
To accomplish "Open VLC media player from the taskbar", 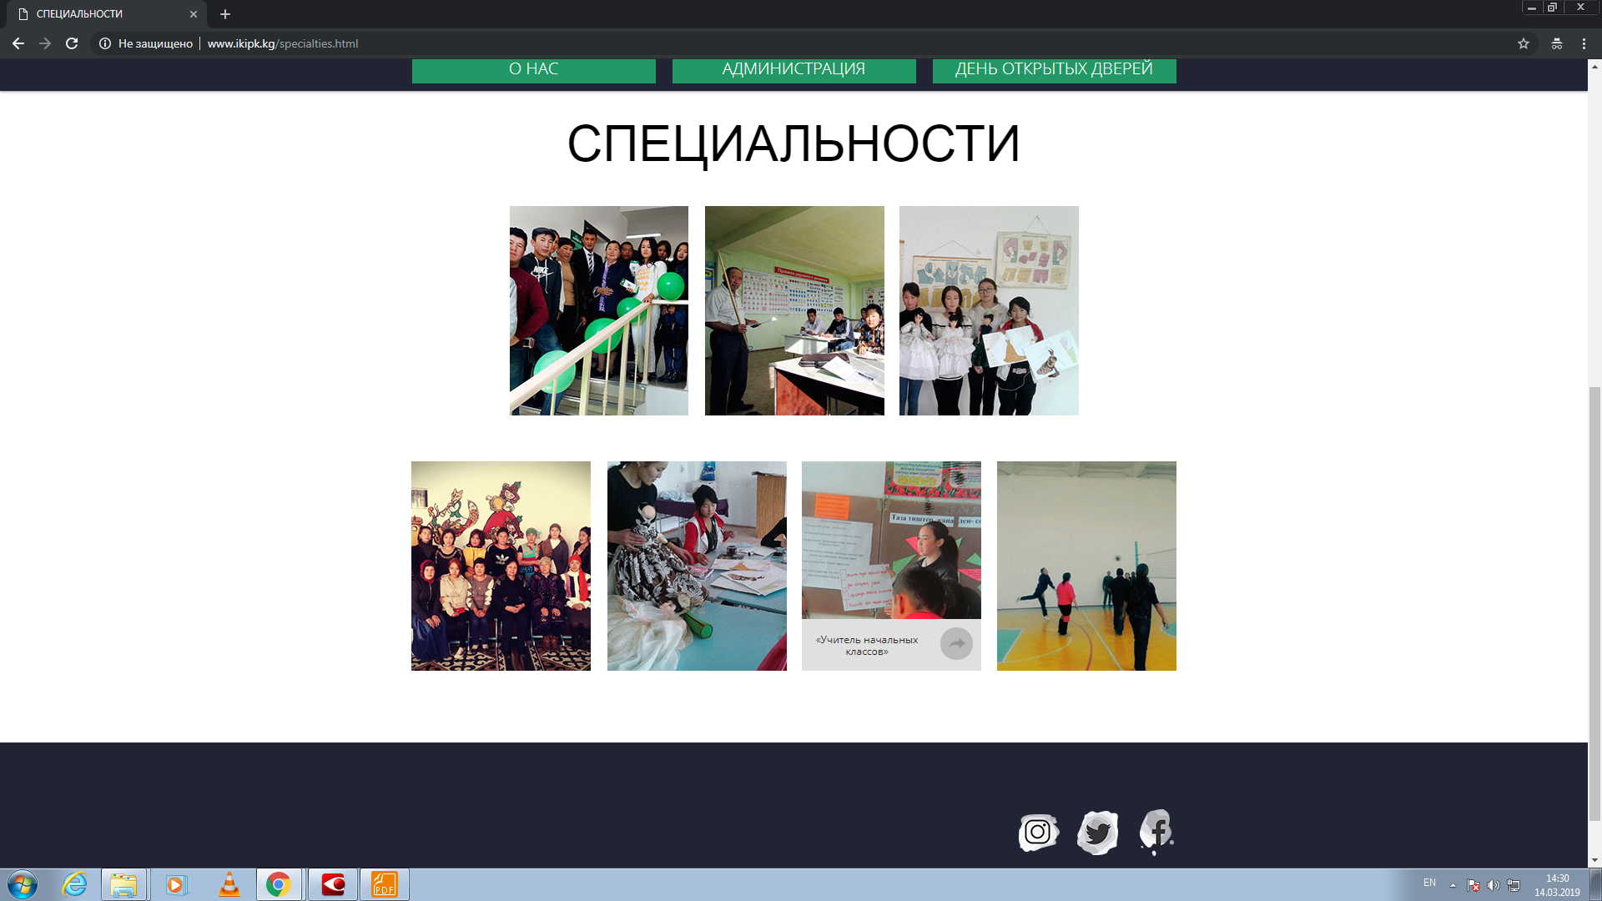I will [x=229, y=884].
